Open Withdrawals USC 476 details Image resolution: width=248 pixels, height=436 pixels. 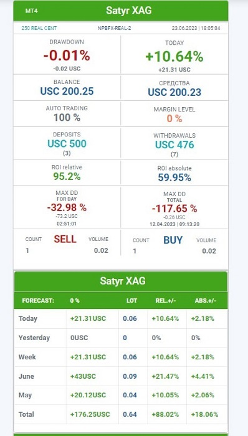174,145
